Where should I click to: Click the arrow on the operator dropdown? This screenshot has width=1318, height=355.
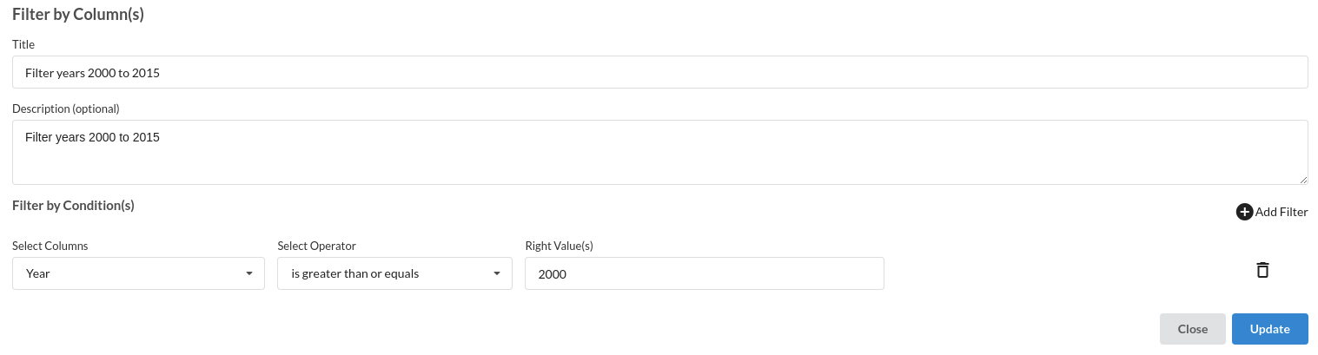[497, 273]
